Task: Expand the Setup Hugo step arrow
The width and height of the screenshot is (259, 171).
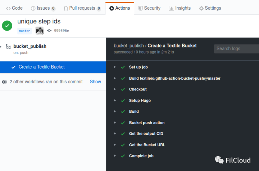Action: [x=115, y=100]
